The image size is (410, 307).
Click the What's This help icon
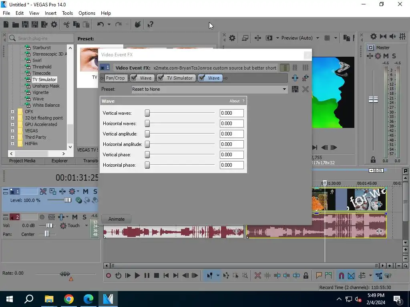[151, 24]
